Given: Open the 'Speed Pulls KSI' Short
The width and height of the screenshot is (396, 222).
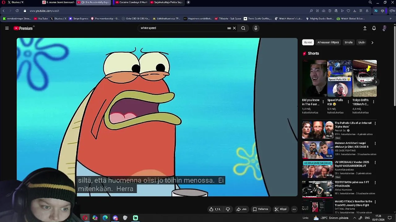Looking at the screenshot, I should (x=339, y=78).
